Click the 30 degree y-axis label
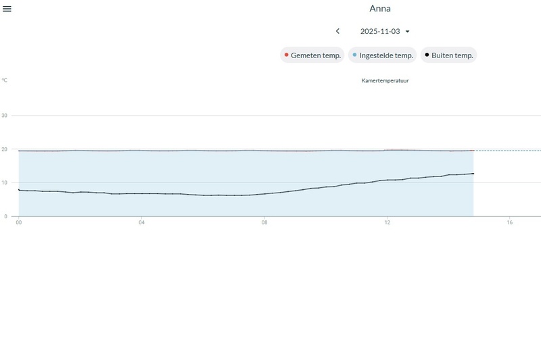This screenshot has width=541, height=340. click(x=5, y=116)
